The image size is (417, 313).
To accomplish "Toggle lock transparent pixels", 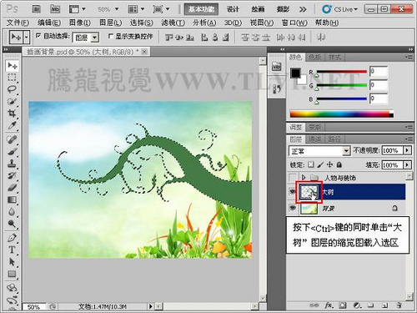I will [311, 164].
